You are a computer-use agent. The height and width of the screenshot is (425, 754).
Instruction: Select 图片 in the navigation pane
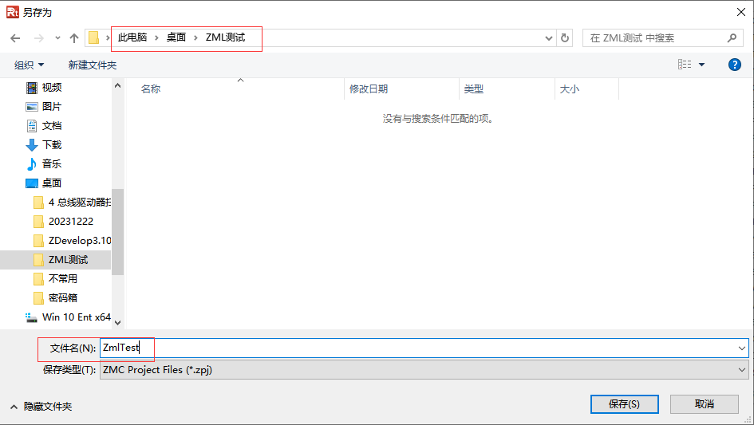pyautogui.click(x=51, y=107)
